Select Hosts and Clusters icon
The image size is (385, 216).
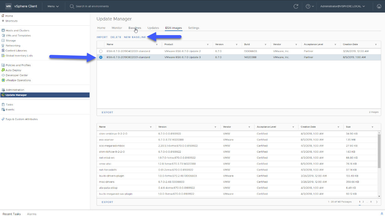point(3,30)
